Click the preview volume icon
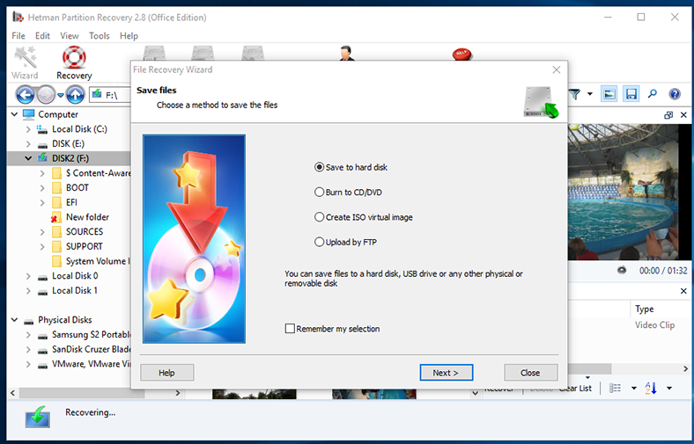Screen dimensions: 694x444 [622, 270]
